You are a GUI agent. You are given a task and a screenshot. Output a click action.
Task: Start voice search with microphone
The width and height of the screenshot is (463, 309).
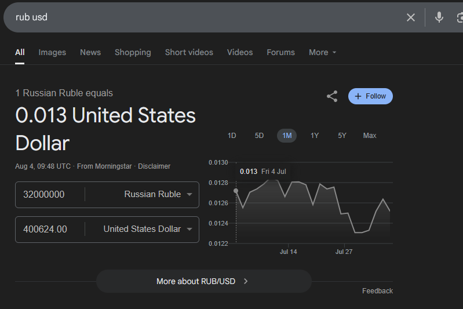(439, 17)
